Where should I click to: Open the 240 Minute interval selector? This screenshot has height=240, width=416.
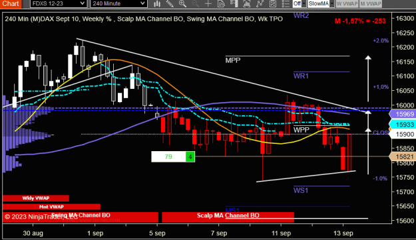[x=118, y=4]
